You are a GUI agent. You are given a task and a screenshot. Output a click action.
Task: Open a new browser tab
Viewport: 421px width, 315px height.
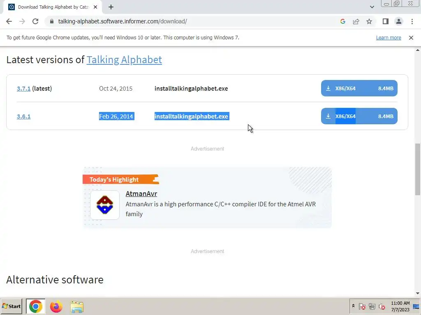(x=111, y=7)
